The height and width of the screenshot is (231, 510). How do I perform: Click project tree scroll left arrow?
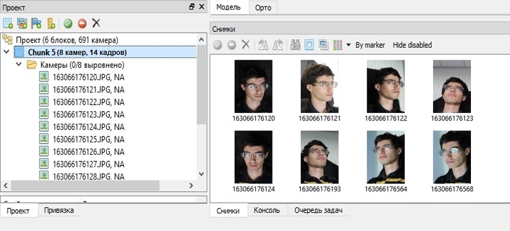(5, 186)
